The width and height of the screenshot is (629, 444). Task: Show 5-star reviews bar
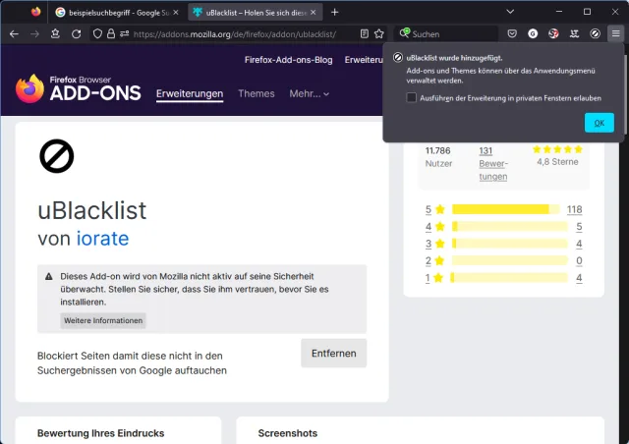(505, 209)
